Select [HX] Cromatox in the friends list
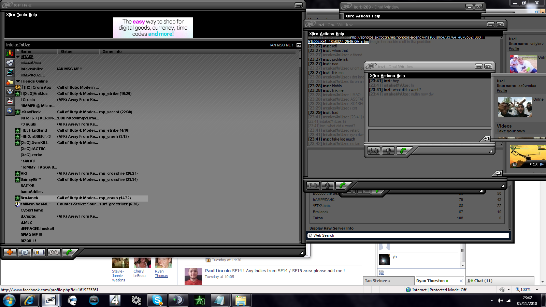The image size is (546, 307). click(81, 87)
